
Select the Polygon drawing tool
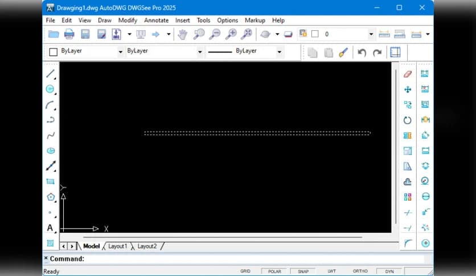(x=51, y=197)
